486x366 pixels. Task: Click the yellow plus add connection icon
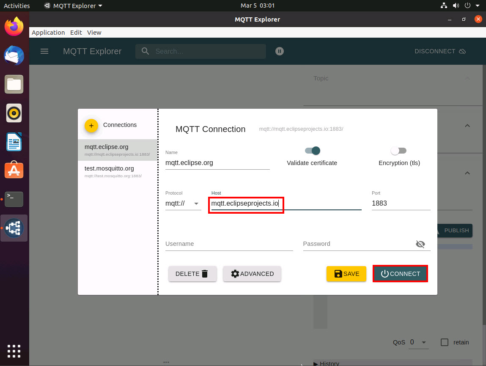[x=91, y=125]
